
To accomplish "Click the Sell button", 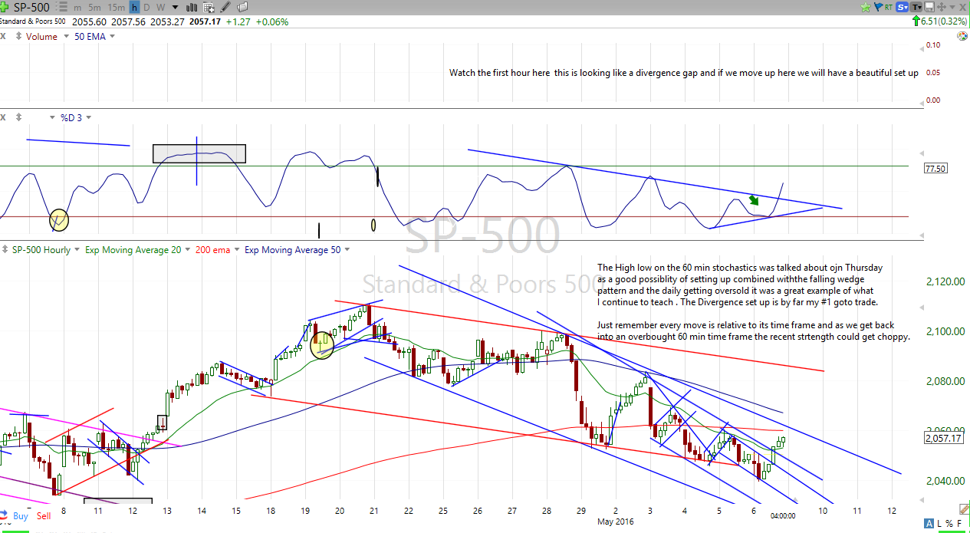I will [44, 516].
